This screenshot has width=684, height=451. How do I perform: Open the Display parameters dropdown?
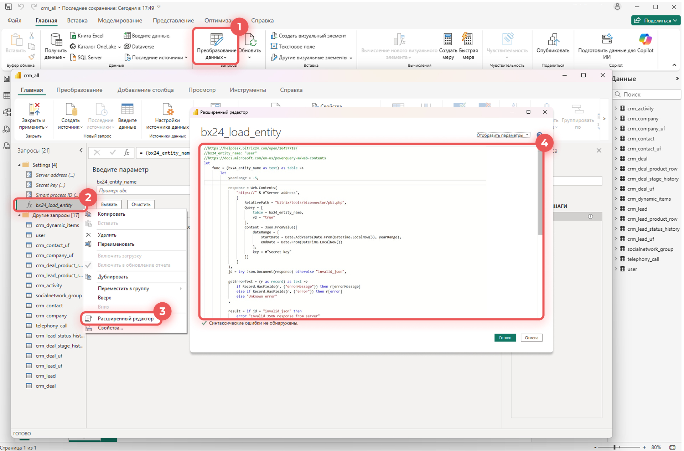[x=503, y=135]
